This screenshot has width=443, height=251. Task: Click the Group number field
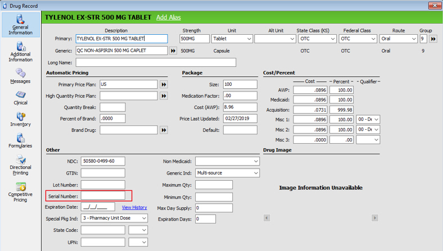pyautogui.click(x=423, y=39)
